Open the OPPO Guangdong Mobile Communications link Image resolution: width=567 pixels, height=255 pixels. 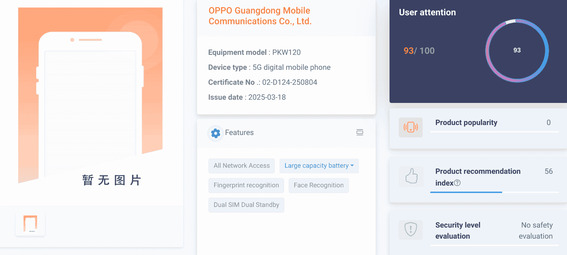tap(260, 16)
